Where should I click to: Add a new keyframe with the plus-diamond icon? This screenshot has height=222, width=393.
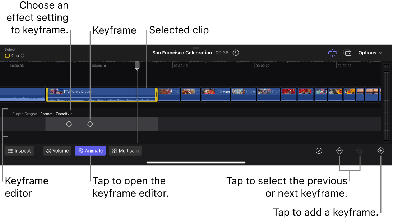381,150
